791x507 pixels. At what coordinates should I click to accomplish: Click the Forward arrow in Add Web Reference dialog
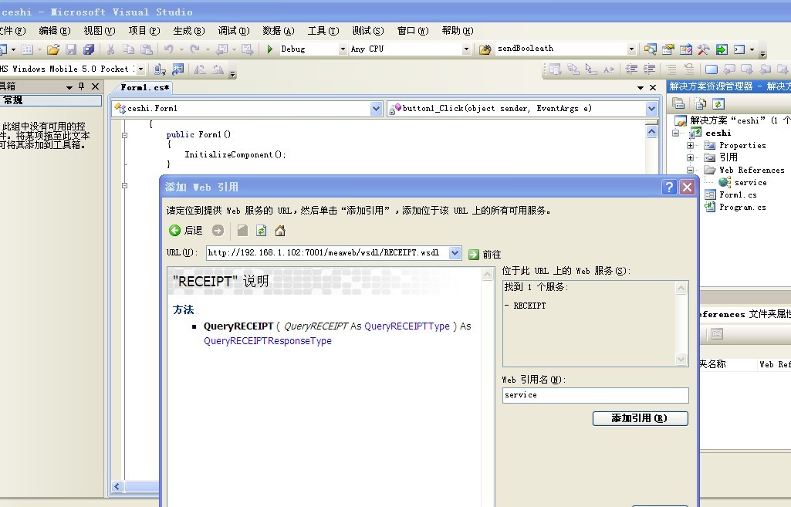click(218, 231)
